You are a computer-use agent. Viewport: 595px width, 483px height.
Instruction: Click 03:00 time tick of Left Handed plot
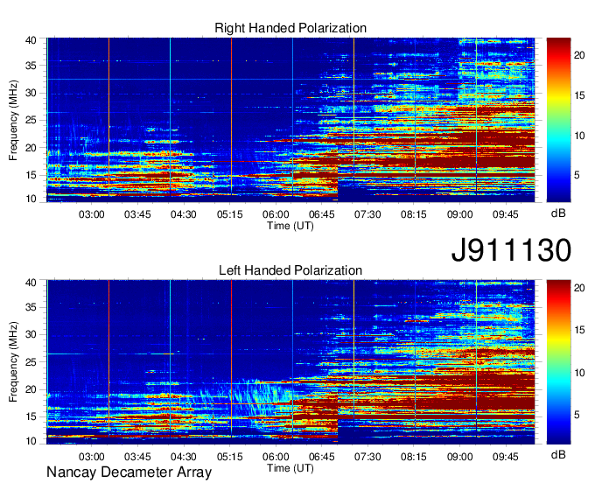tap(92, 457)
